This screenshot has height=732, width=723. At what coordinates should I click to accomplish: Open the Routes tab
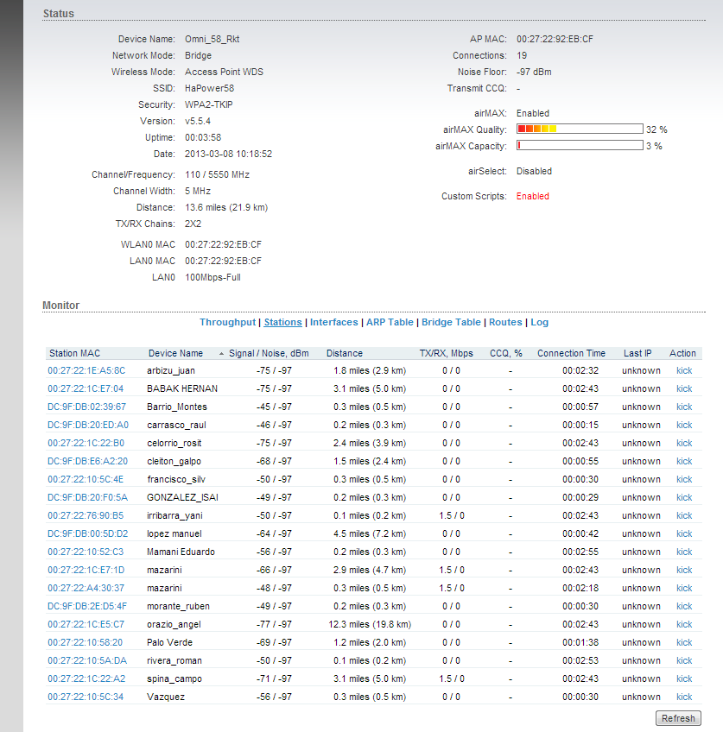point(505,322)
